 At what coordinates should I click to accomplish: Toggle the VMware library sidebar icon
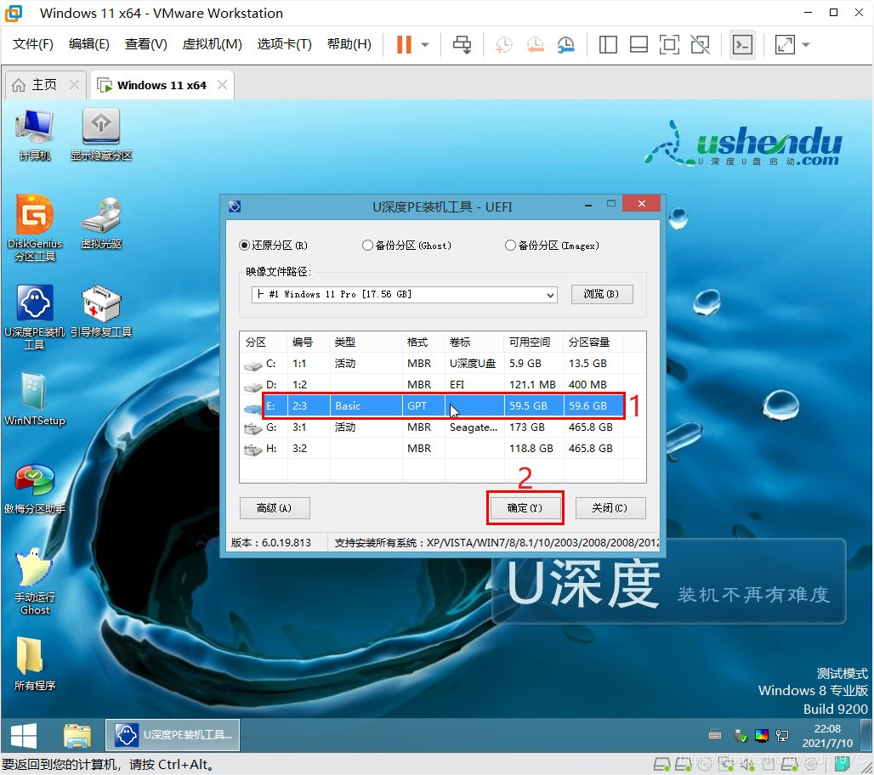pos(608,44)
